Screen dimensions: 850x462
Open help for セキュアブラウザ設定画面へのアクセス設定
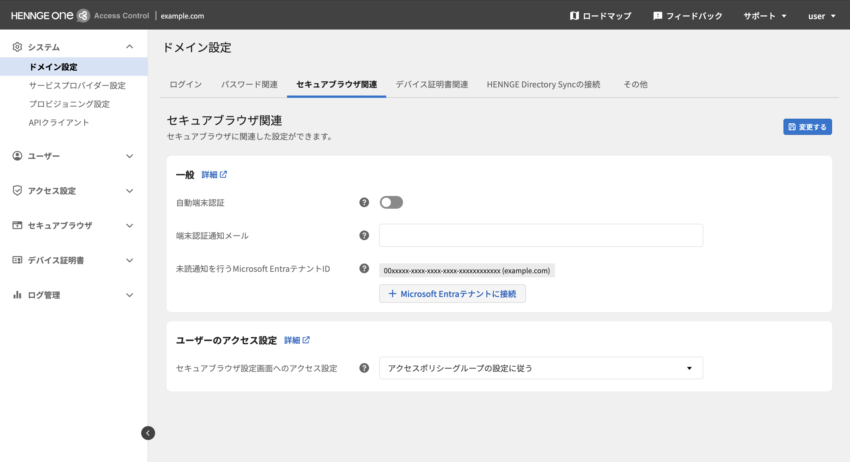(x=364, y=368)
